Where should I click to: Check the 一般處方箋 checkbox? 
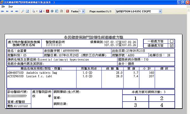(x=172, y=41)
